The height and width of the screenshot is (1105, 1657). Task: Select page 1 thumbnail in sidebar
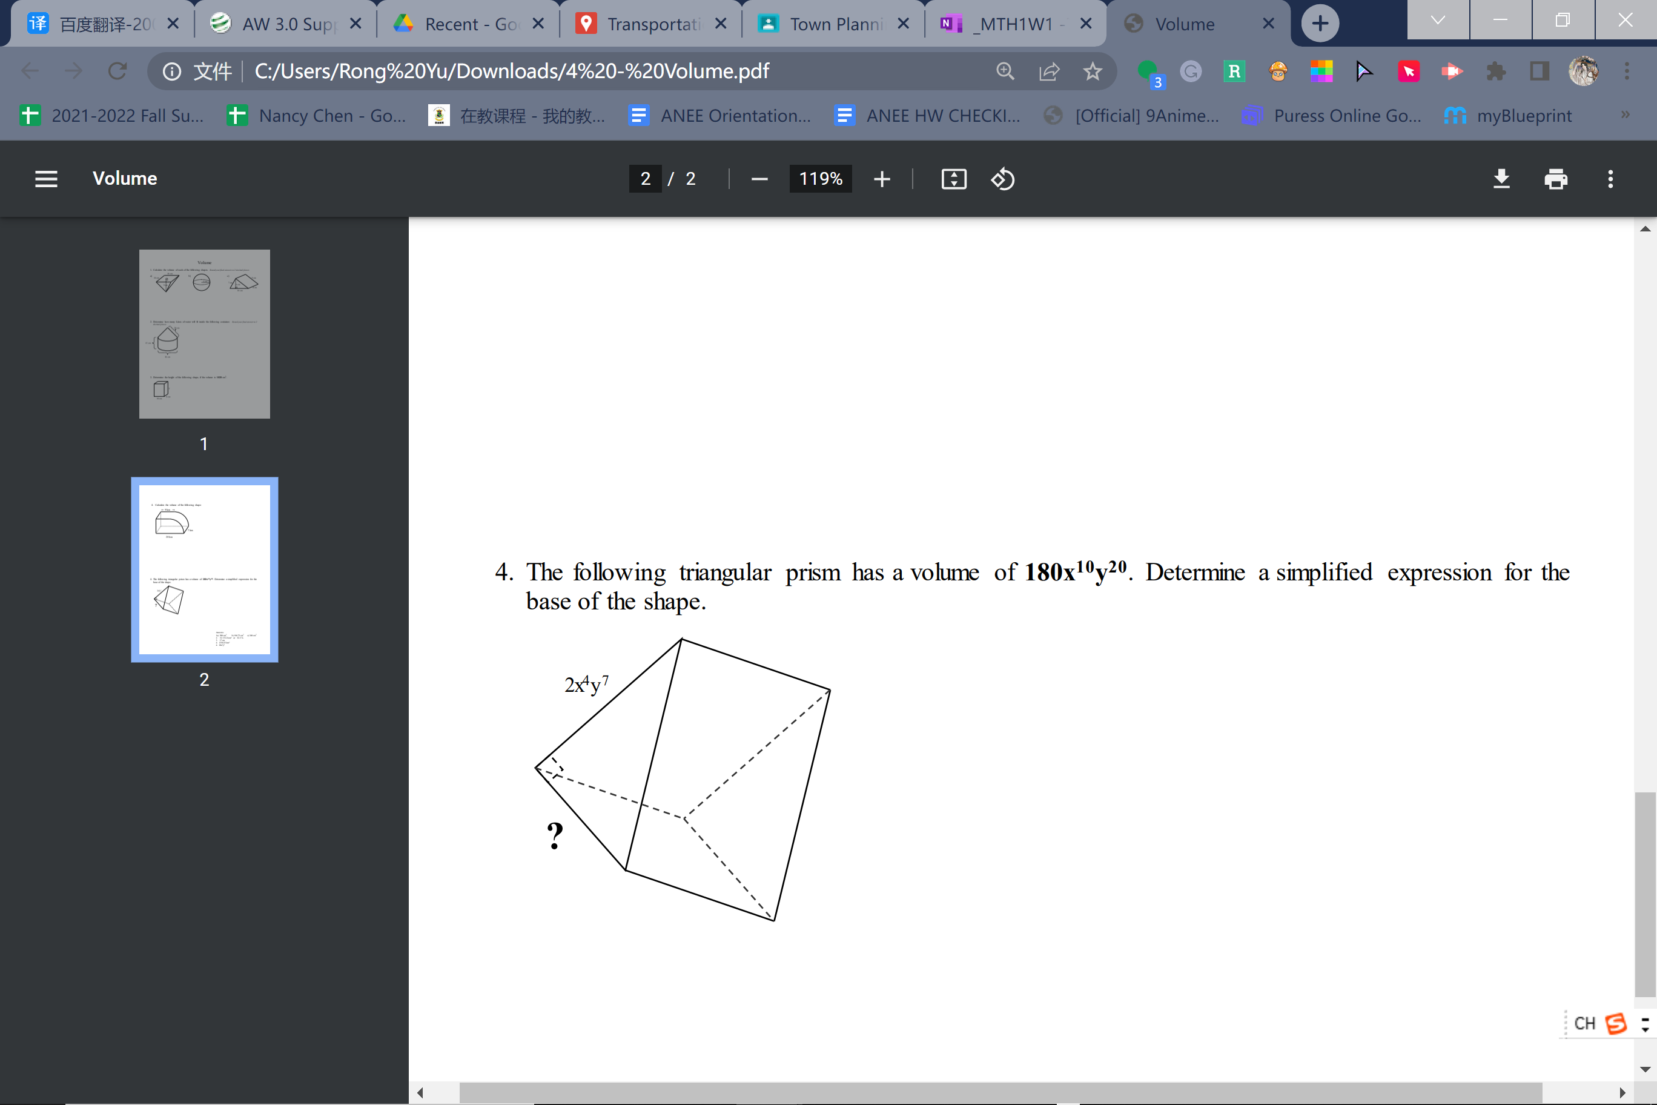pyautogui.click(x=204, y=334)
